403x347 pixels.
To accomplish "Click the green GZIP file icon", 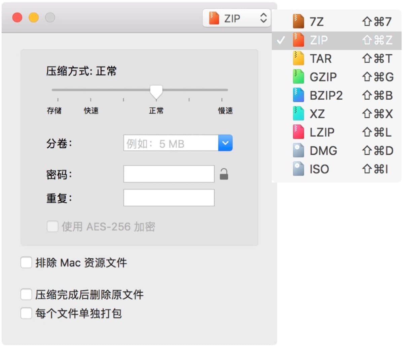I will 298,77.
